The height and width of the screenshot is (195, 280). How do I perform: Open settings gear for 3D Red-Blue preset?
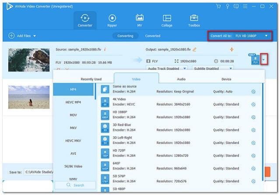253,130
